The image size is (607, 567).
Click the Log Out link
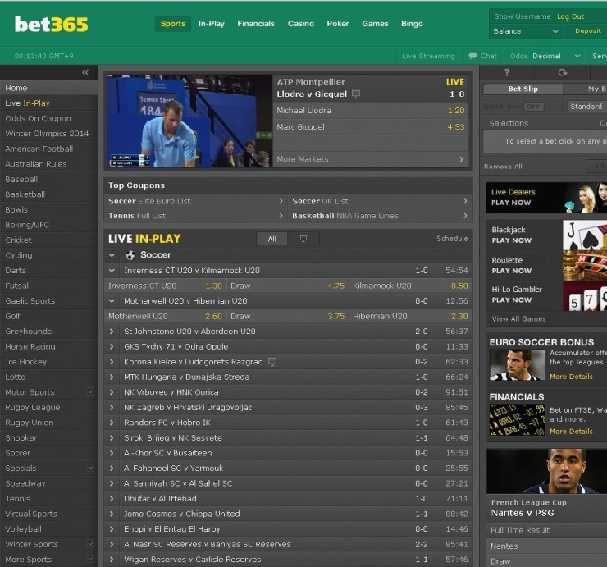pos(570,16)
